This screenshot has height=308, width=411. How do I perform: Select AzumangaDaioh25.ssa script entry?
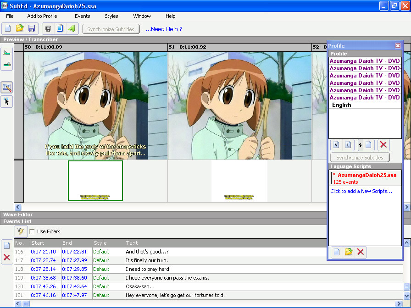pyautogui.click(x=365, y=178)
